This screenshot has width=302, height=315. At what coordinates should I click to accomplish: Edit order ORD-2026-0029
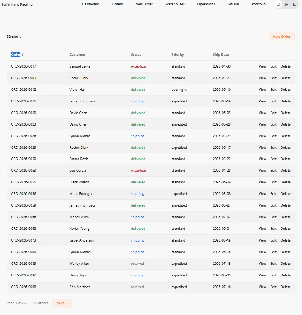(273, 148)
